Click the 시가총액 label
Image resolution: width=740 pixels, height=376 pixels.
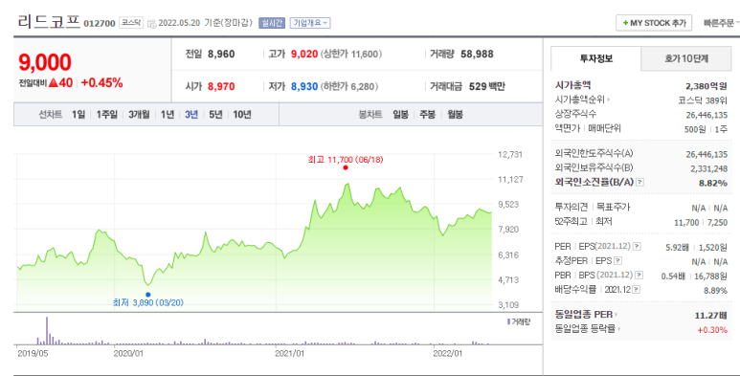(572, 85)
